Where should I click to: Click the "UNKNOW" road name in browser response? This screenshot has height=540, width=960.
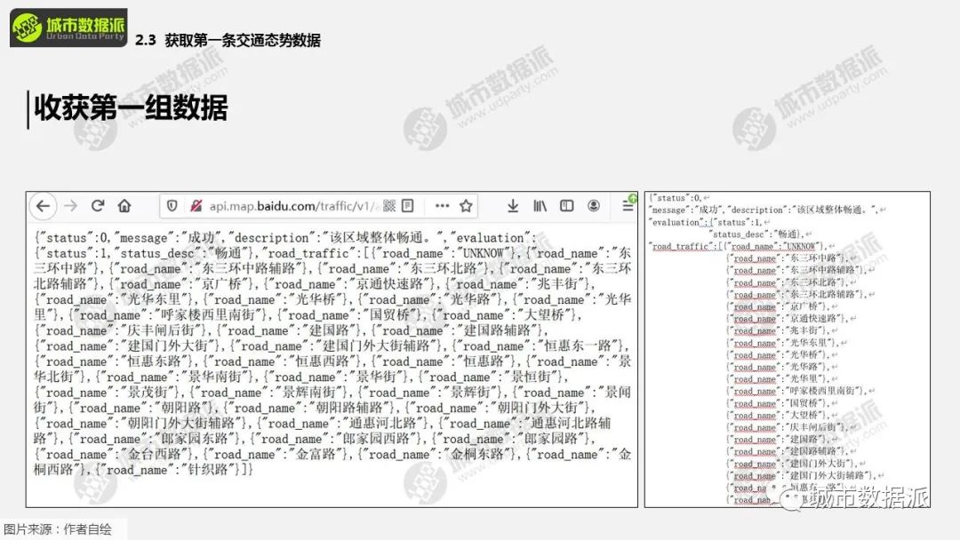point(483,253)
